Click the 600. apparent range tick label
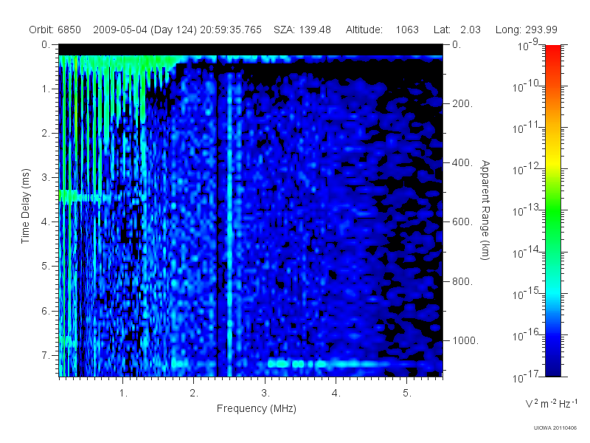Image resolution: width=590 pixels, height=443 pixels. point(462,222)
